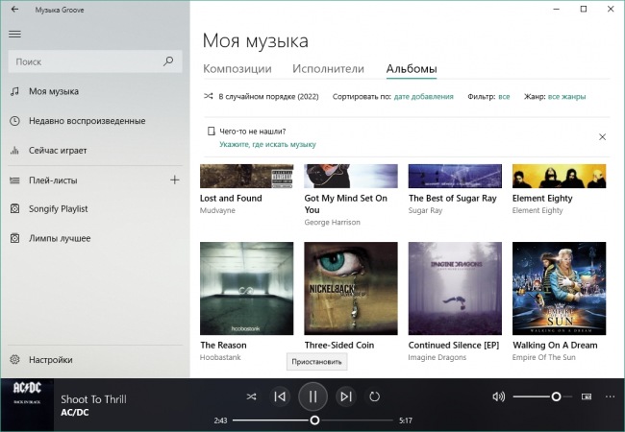Click the Лимпы лучшее playlist icon
Image resolution: width=625 pixels, height=432 pixels.
pyautogui.click(x=14, y=238)
